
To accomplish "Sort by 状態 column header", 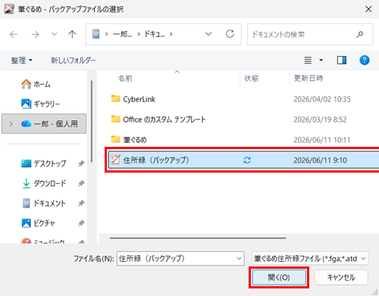I will pos(251,78).
